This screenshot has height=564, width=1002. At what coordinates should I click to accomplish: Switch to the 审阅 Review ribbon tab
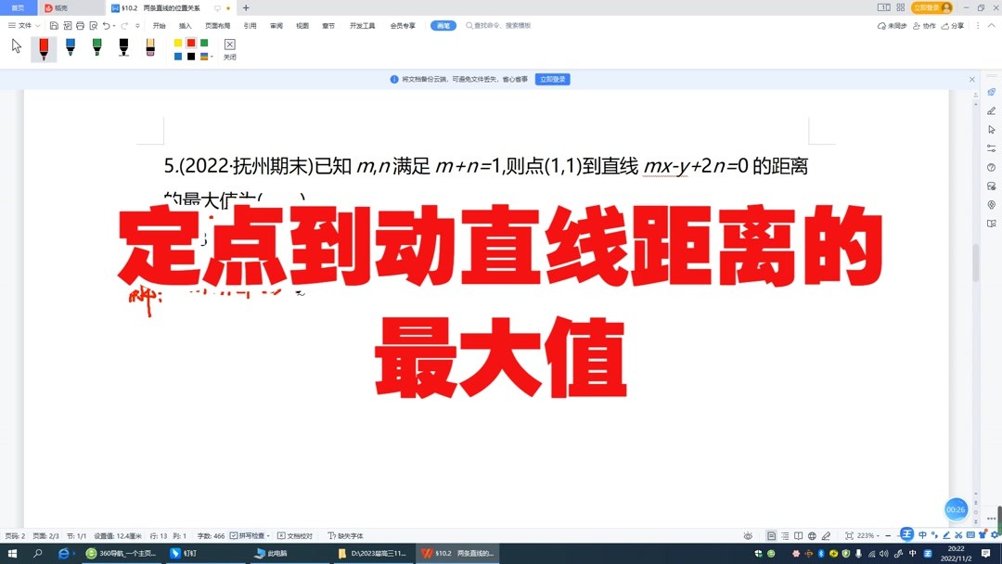(x=274, y=25)
